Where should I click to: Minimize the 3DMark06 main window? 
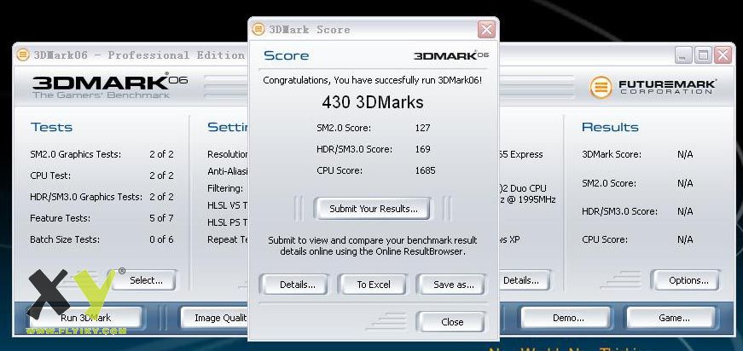(x=683, y=55)
